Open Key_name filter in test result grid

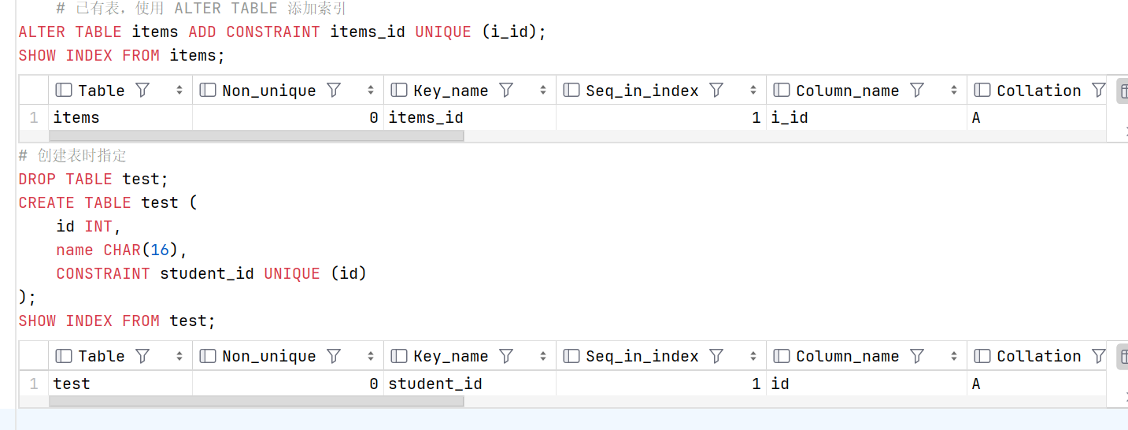tap(506, 356)
